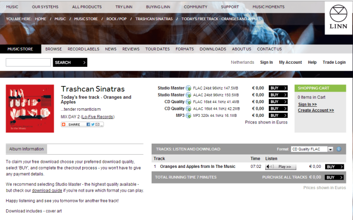This screenshot has width=353, height=220.
Task: Open My Account link
Action: tap(291, 62)
